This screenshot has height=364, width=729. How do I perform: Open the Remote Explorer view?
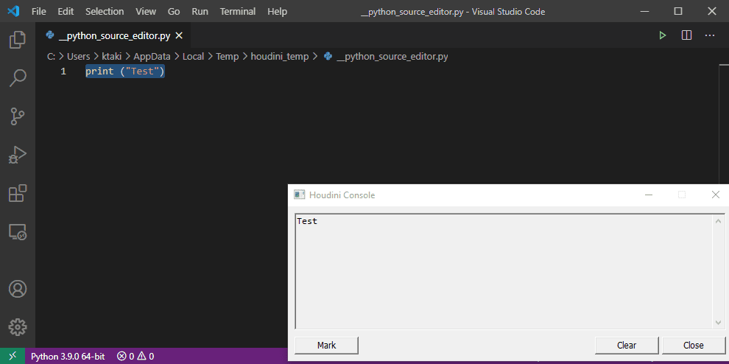pyautogui.click(x=18, y=231)
